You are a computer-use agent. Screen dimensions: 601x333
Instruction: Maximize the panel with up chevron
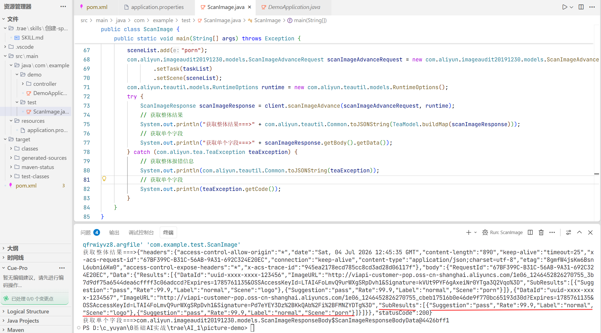(x=579, y=232)
